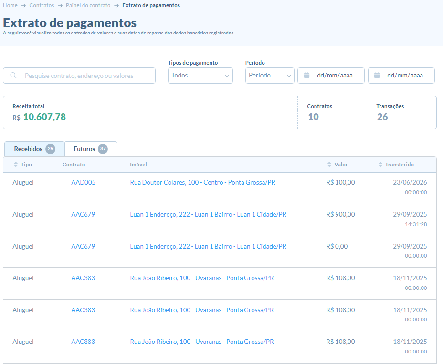Click the 26 badge on Recebidos tab
This screenshot has height=364, width=443.
click(51, 149)
